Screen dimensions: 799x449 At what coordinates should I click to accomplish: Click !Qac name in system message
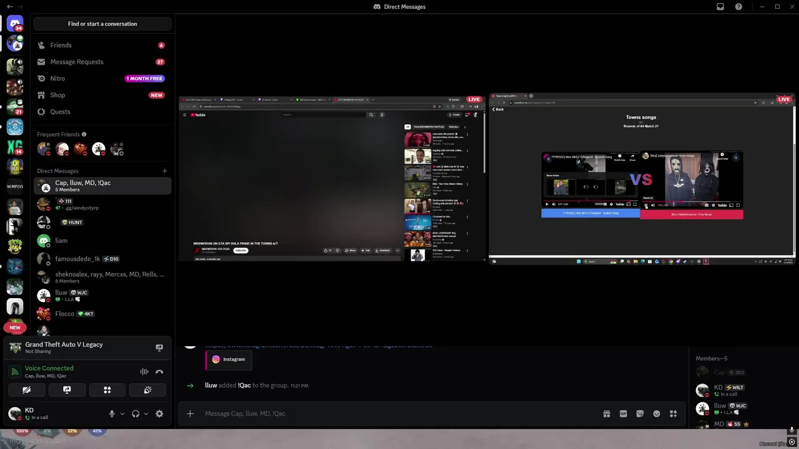pyautogui.click(x=244, y=385)
